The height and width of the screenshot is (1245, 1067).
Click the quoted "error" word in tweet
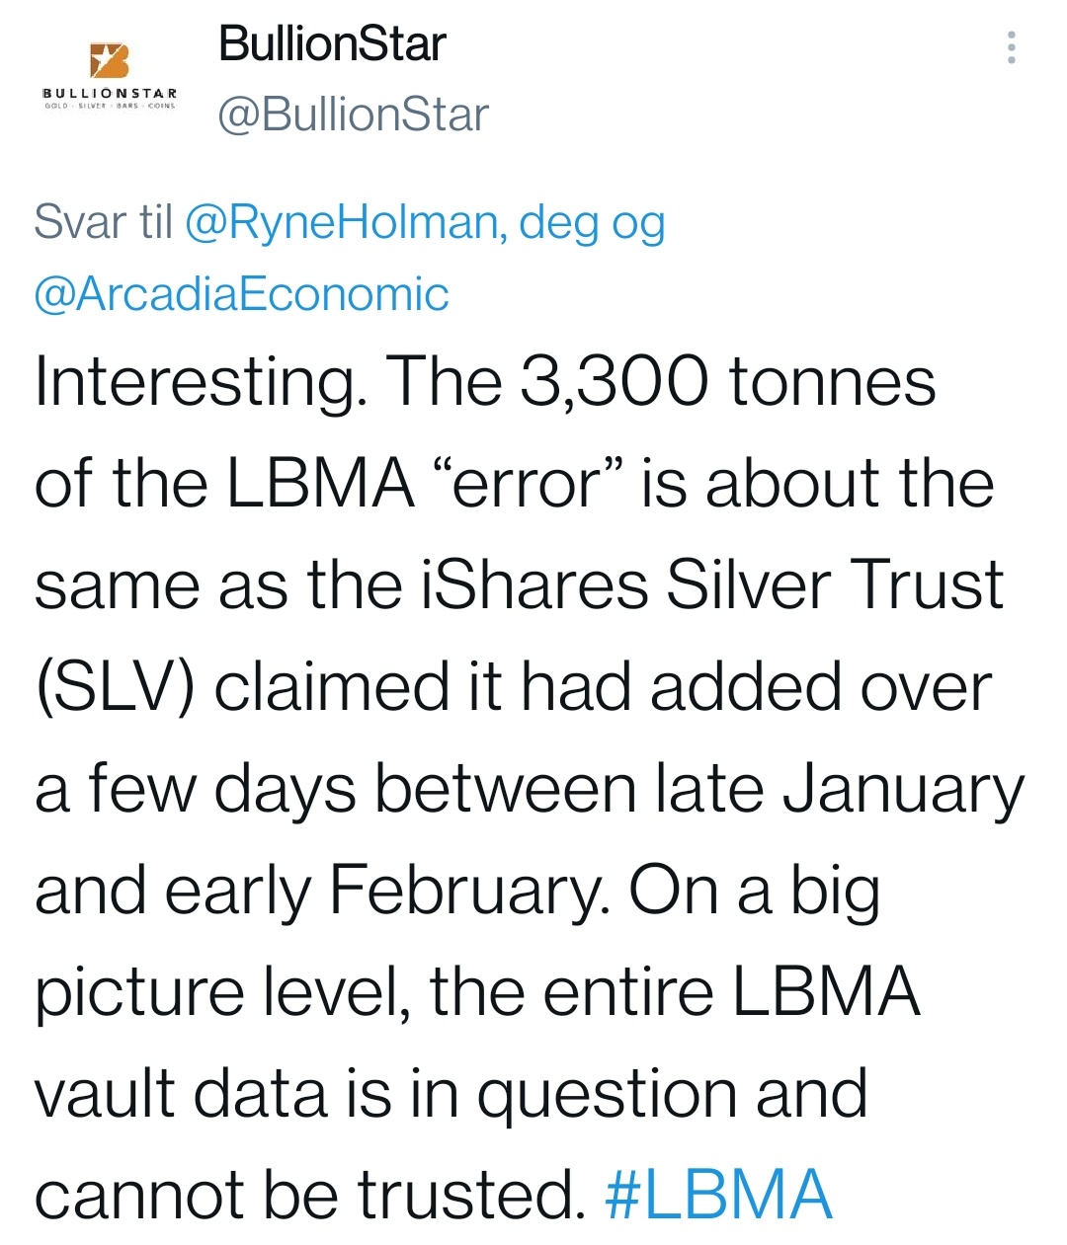pyautogui.click(x=526, y=484)
